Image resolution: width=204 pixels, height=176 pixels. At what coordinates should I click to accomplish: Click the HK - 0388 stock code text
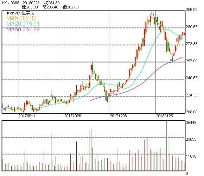[11, 3]
